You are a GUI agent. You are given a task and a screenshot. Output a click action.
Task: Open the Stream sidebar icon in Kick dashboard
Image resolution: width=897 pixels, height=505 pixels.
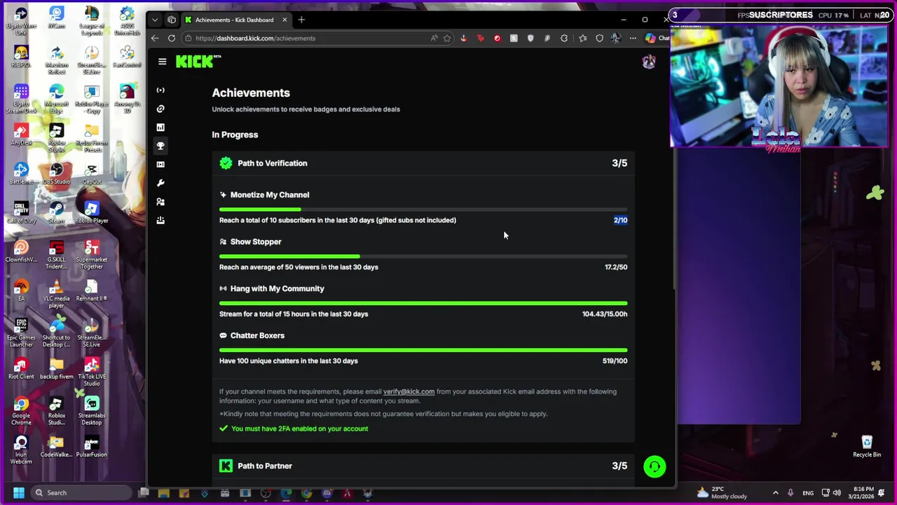pos(160,90)
